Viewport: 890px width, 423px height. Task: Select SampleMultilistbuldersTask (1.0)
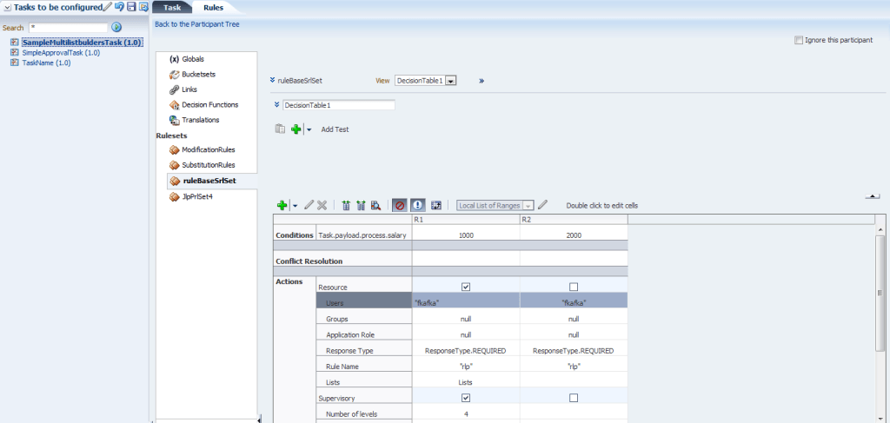pos(82,43)
